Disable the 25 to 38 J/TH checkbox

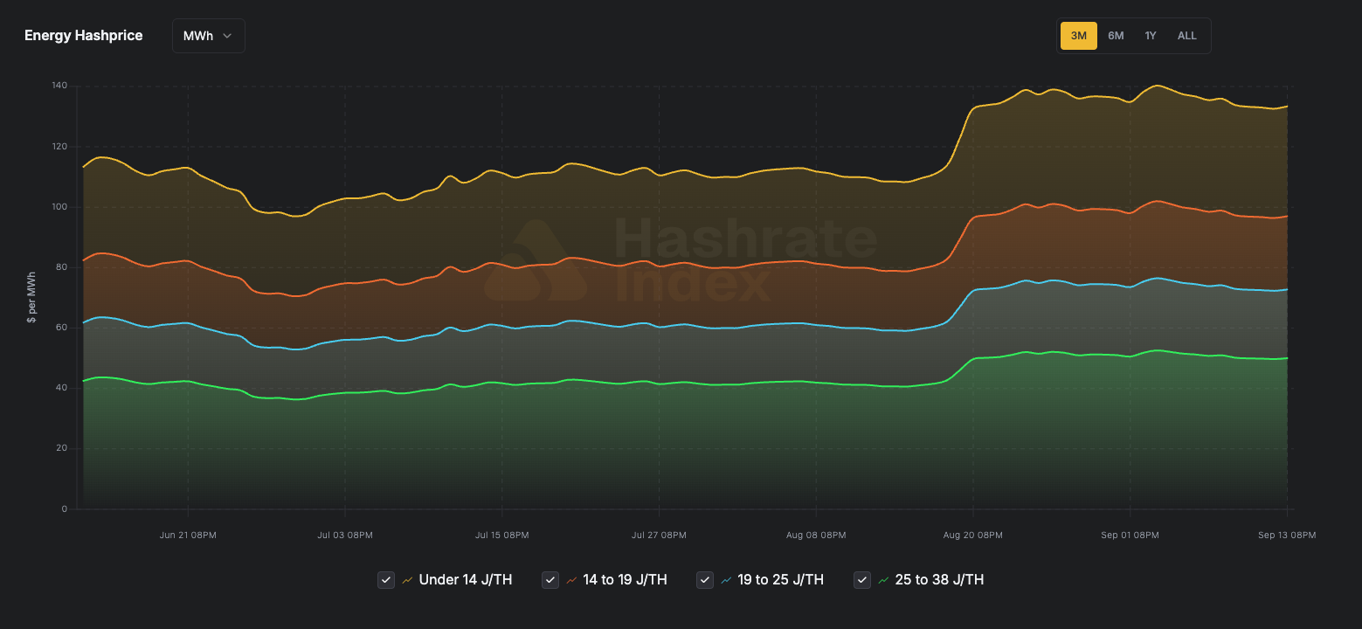(x=861, y=580)
